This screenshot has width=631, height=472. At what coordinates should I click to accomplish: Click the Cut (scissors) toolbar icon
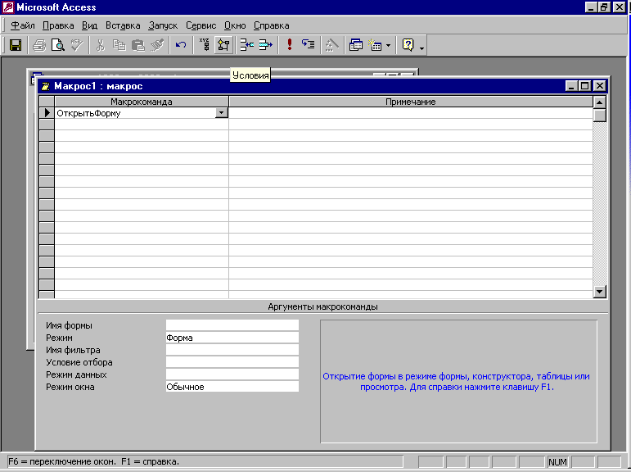100,45
